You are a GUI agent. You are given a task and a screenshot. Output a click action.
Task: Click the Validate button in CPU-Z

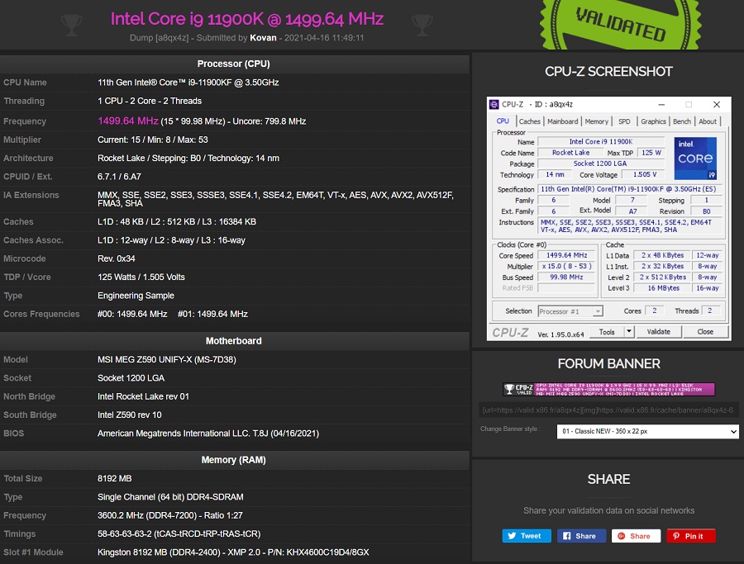pyautogui.click(x=659, y=331)
